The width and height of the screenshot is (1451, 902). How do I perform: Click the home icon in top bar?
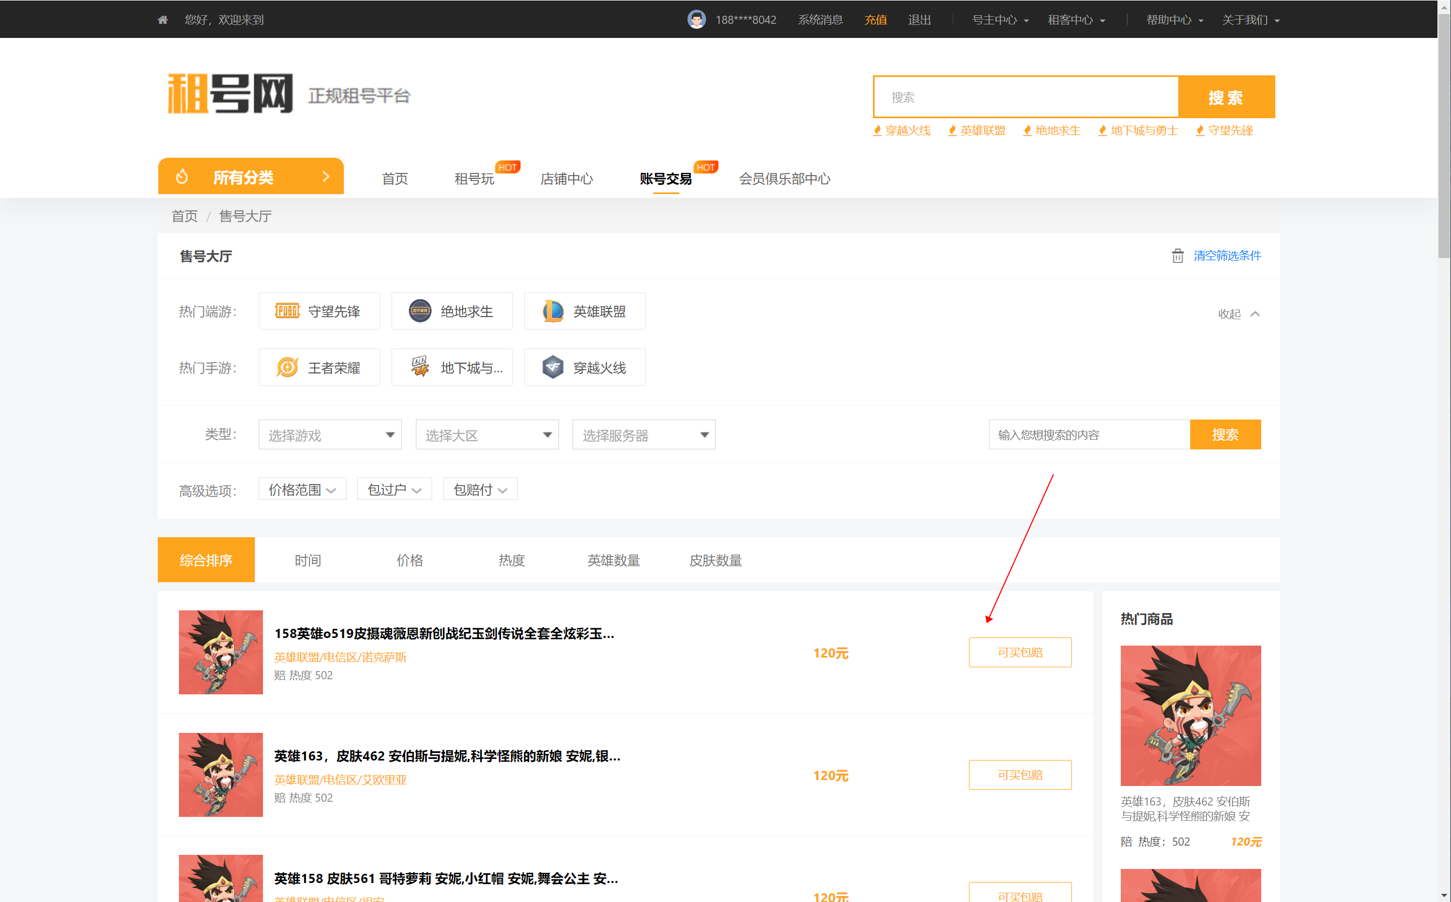coord(162,20)
